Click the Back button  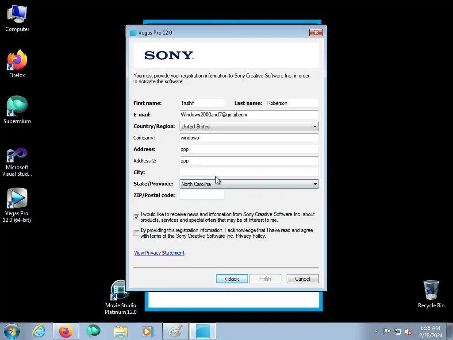232,279
